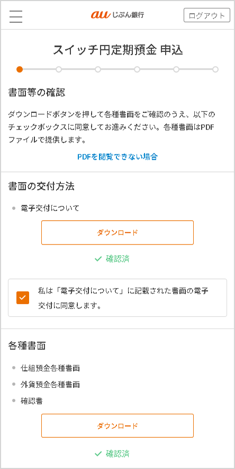Click the au じぶん銀行 logo
The height and width of the screenshot is (469, 235).
point(118,15)
